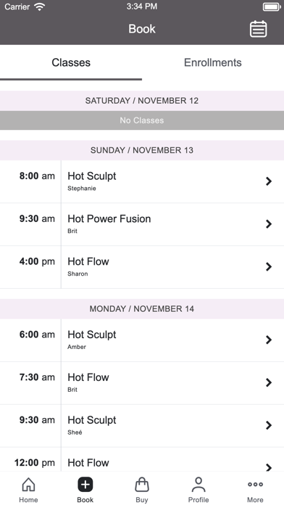Tap the Wi-Fi status icon

(40, 7)
